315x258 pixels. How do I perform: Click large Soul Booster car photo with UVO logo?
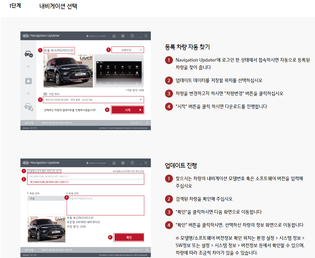click(x=68, y=71)
